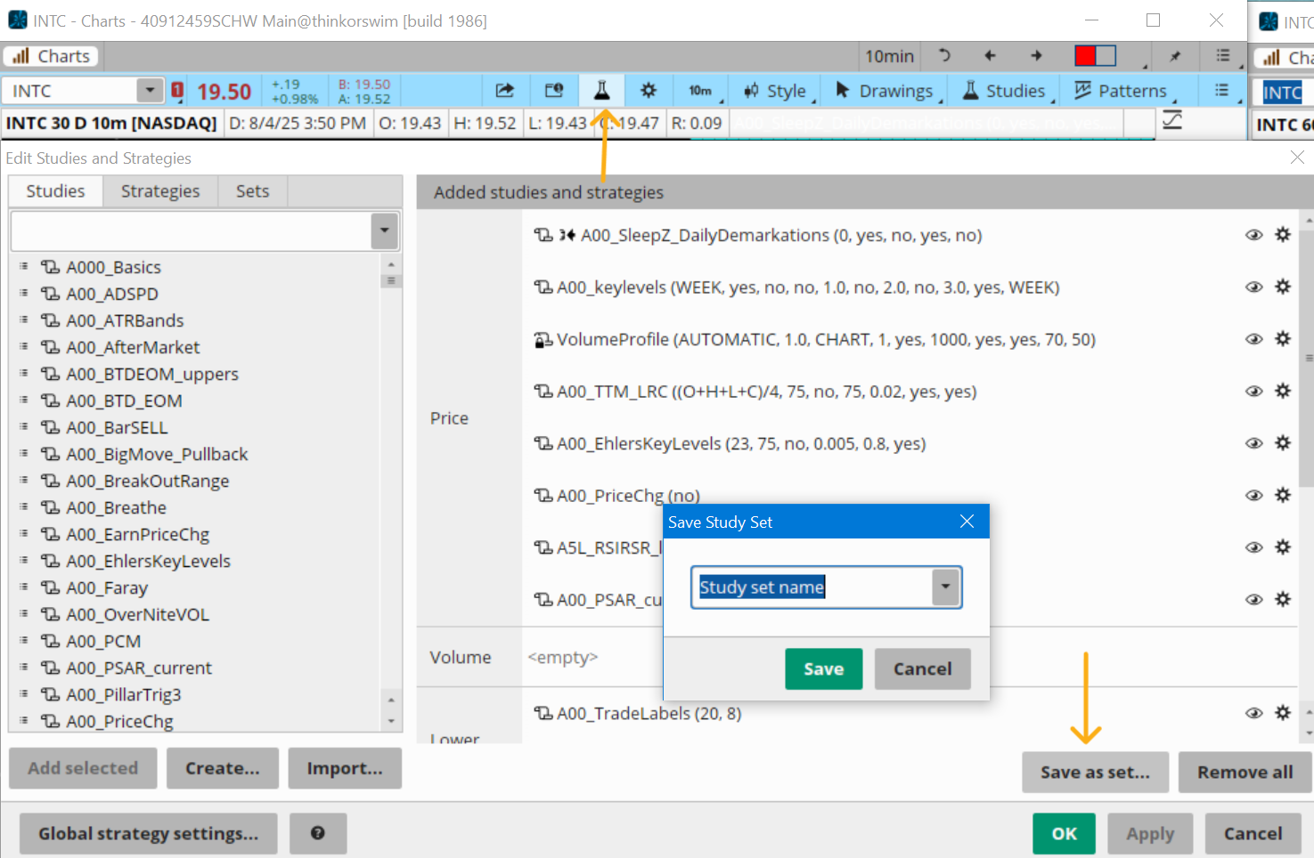Screen dimensions: 1314x858
Task: Click the INTC symbol input box
Action: point(70,90)
